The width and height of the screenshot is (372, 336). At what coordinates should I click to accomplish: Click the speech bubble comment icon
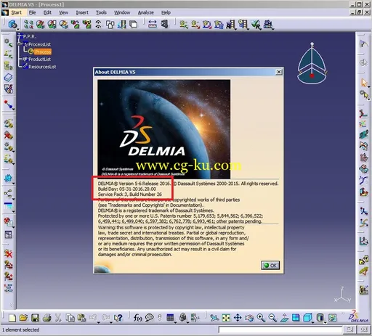[150, 318]
